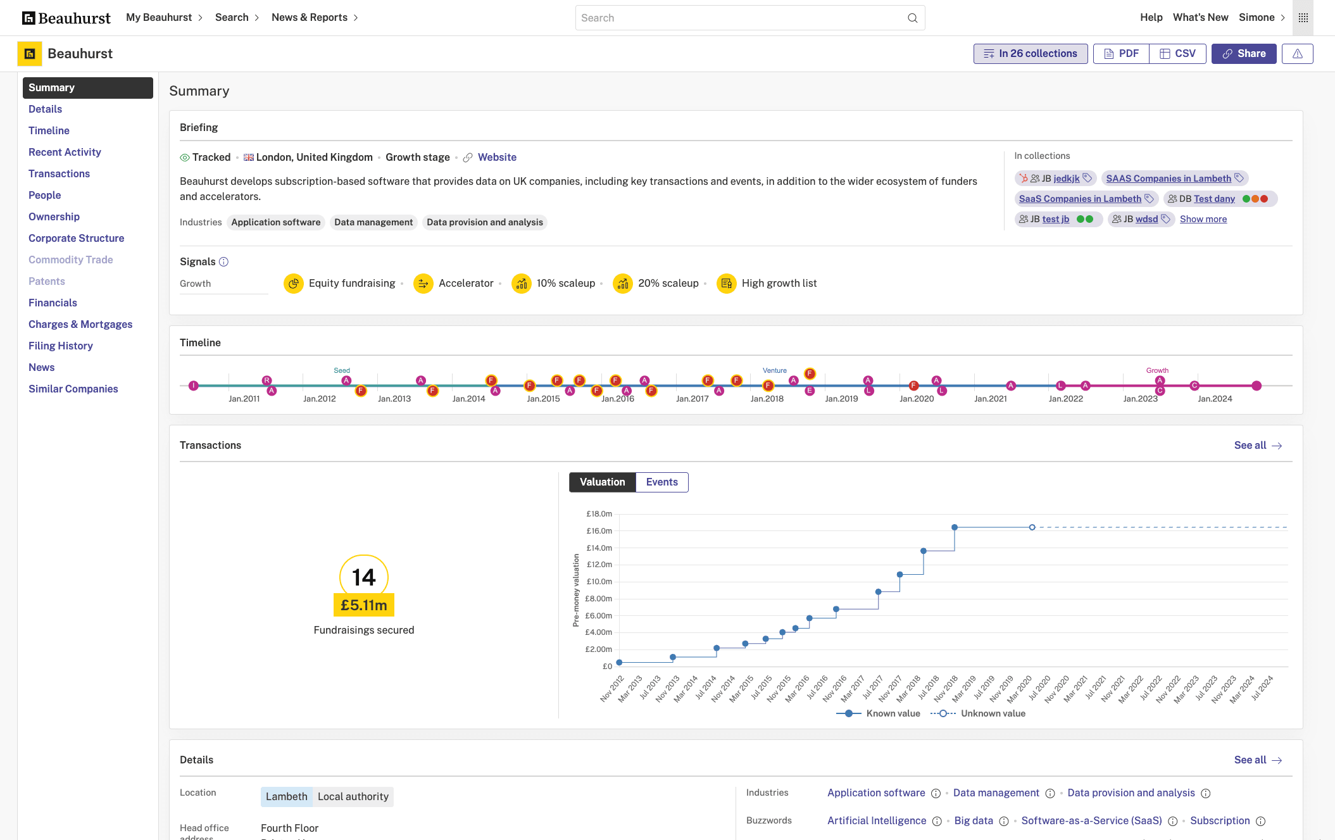This screenshot has width=1335, height=840.
Task: Click the Accelerator signal icon
Action: pyautogui.click(x=423, y=284)
